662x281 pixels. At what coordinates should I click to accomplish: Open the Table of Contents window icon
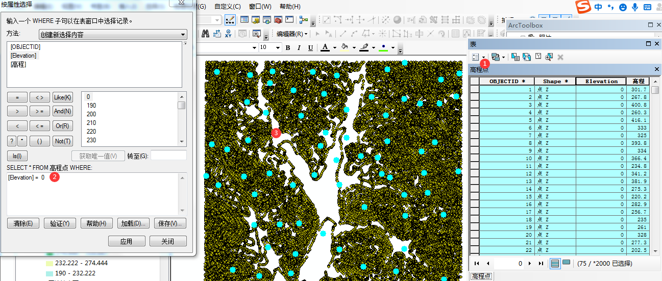coord(244,20)
